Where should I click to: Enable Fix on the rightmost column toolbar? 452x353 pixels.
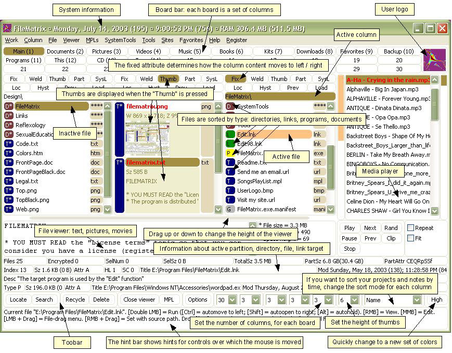pyautogui.click(x=237, y=79)
